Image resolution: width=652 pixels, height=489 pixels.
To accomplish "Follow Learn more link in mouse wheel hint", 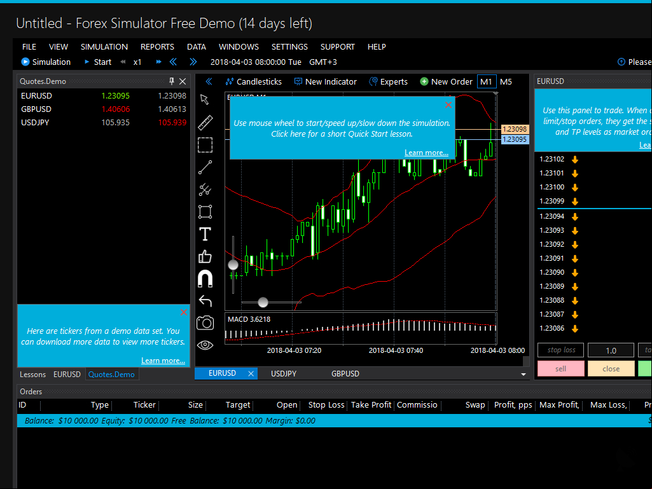I will tap(426, 153).
